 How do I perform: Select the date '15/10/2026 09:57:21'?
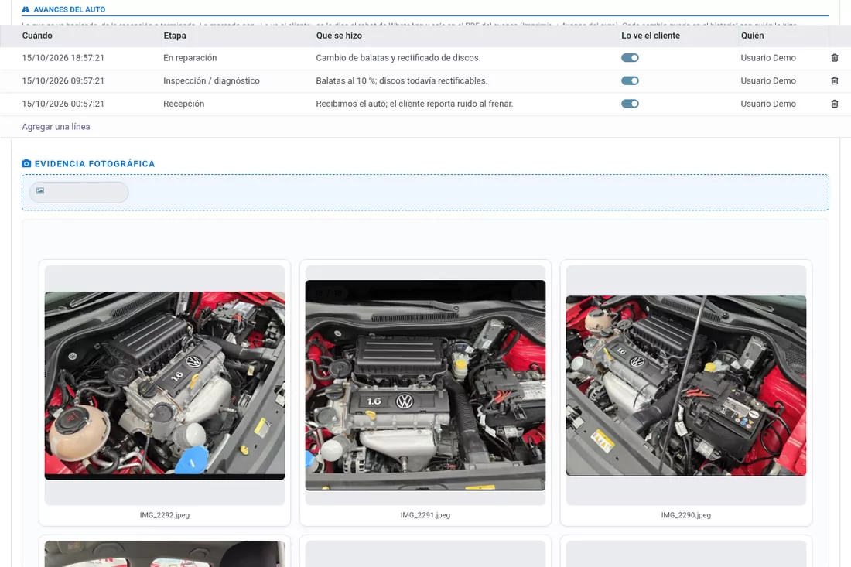pos(63,81)
